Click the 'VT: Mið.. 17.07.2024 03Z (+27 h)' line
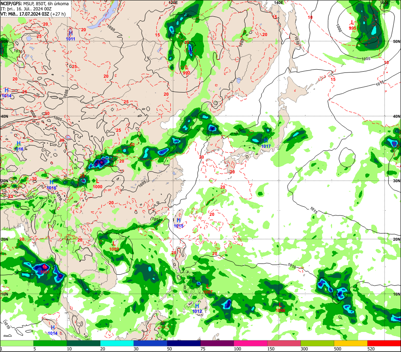Screen dimensions: 401x352 33,14
